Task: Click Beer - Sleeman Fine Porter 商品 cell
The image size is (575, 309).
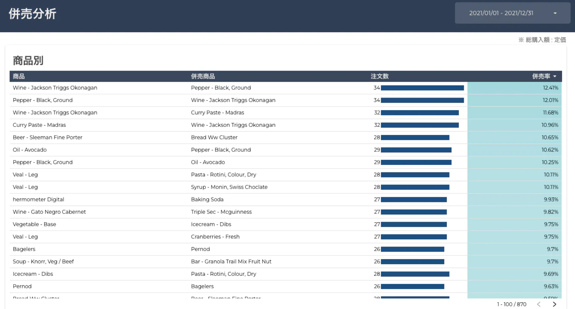Action: point(48,137)
